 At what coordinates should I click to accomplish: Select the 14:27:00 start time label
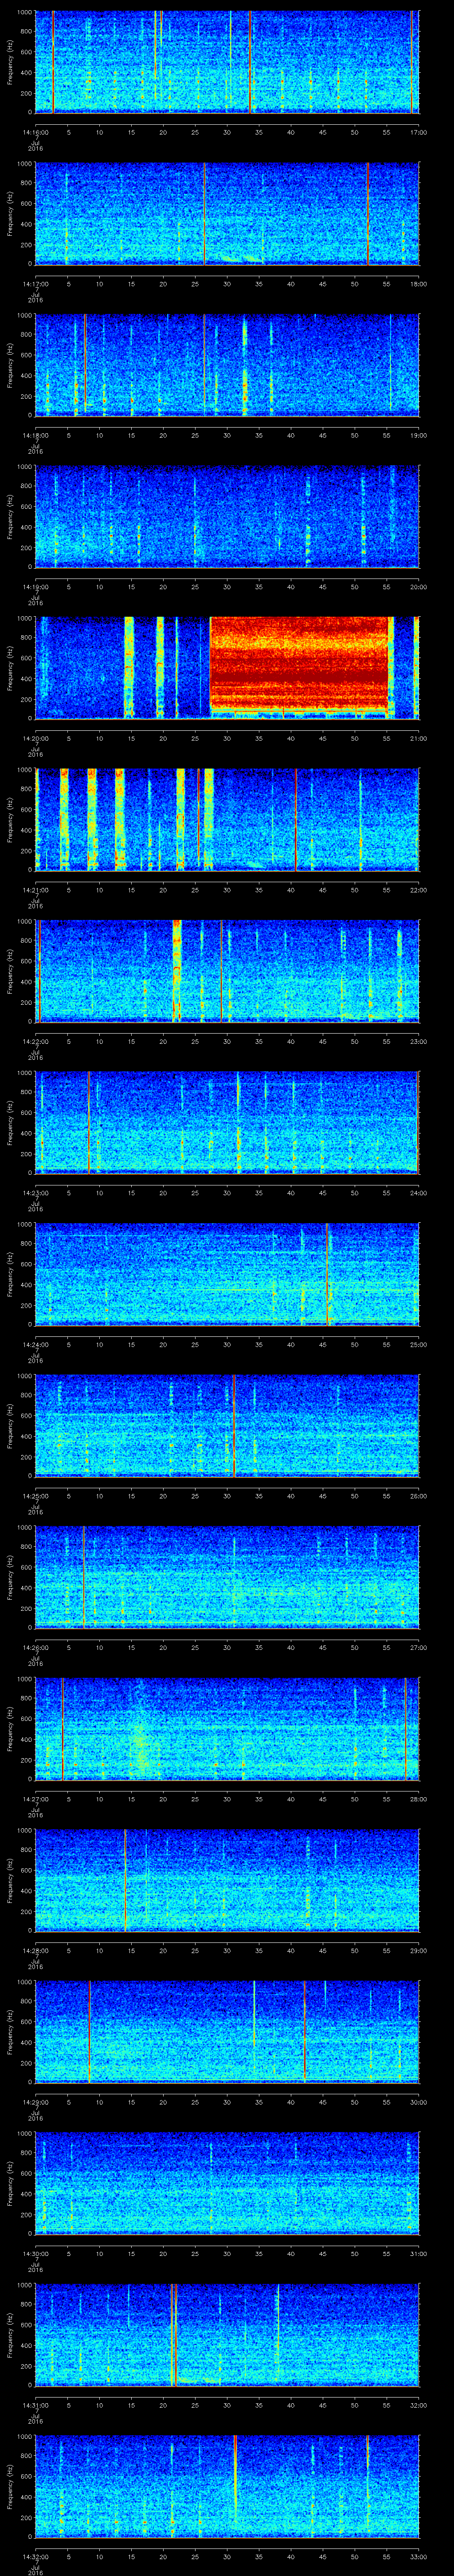click(x=35, y=1799)
